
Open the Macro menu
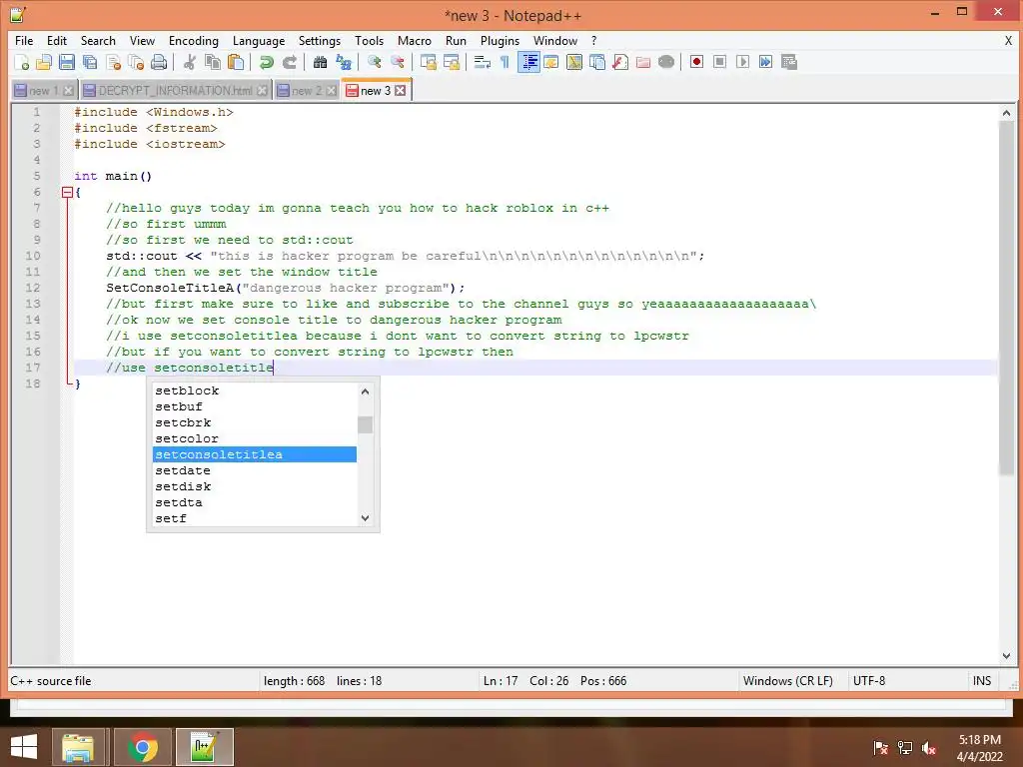tap(415, 40)
